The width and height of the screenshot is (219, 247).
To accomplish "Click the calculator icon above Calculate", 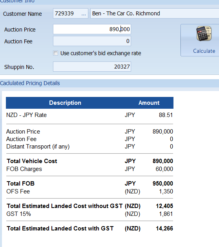I will (204, 33).
